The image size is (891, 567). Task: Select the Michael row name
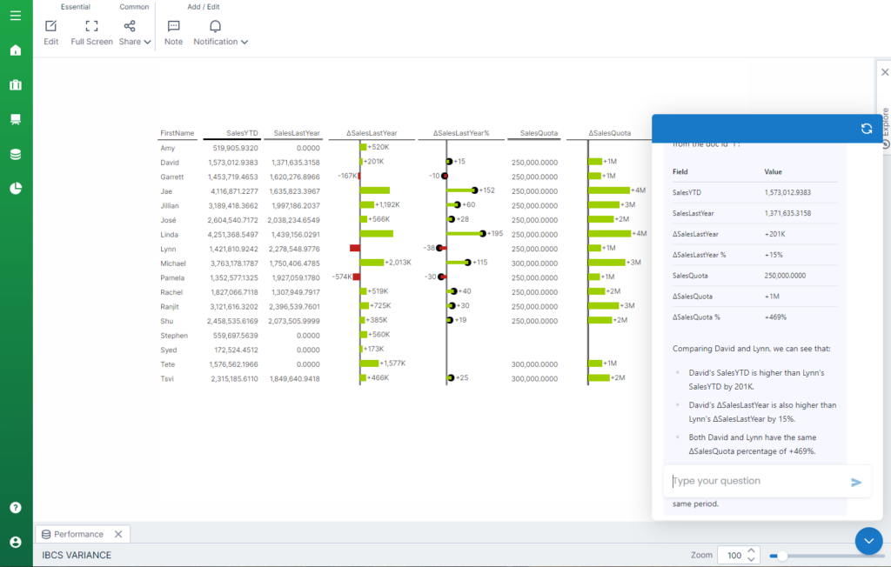173,263
